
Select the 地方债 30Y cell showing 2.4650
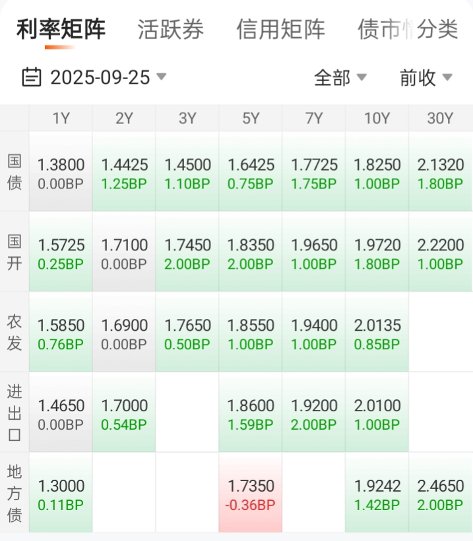click(440, 493)
